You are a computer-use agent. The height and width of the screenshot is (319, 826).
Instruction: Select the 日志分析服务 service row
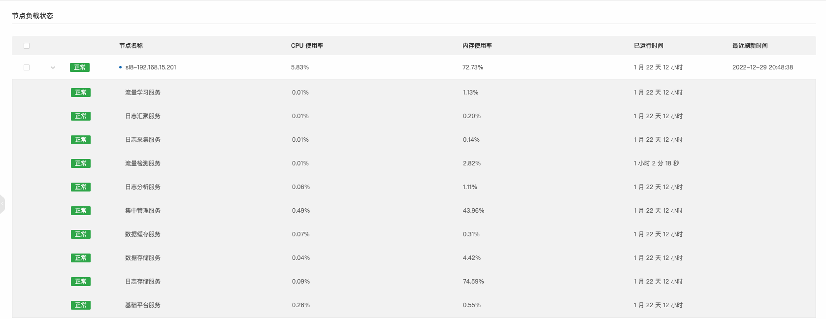point(143,187)
